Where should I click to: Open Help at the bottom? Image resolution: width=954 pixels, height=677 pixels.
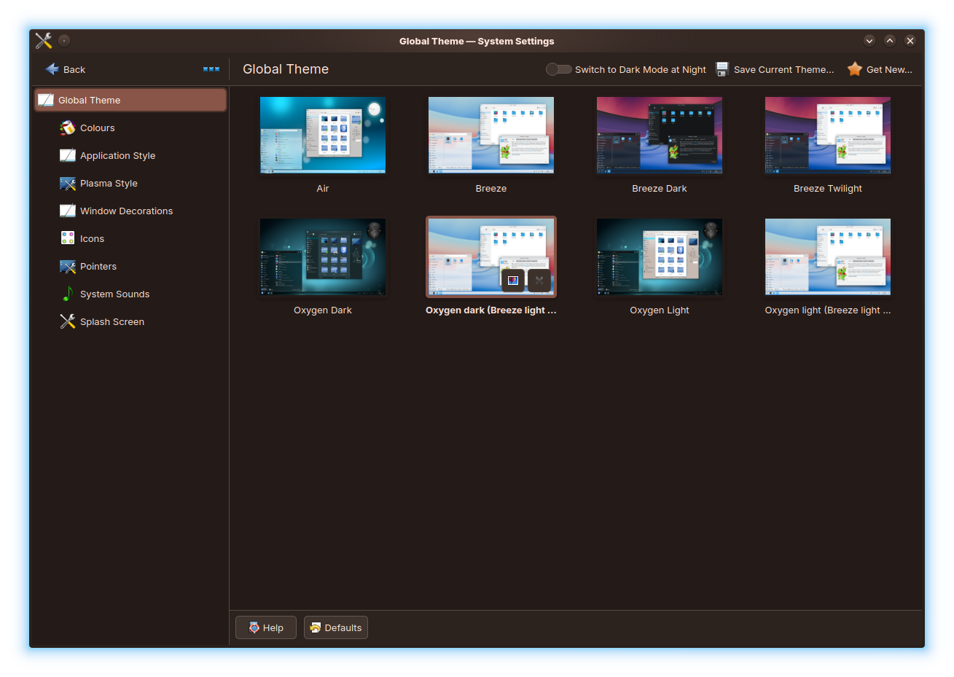click(266, 627)
